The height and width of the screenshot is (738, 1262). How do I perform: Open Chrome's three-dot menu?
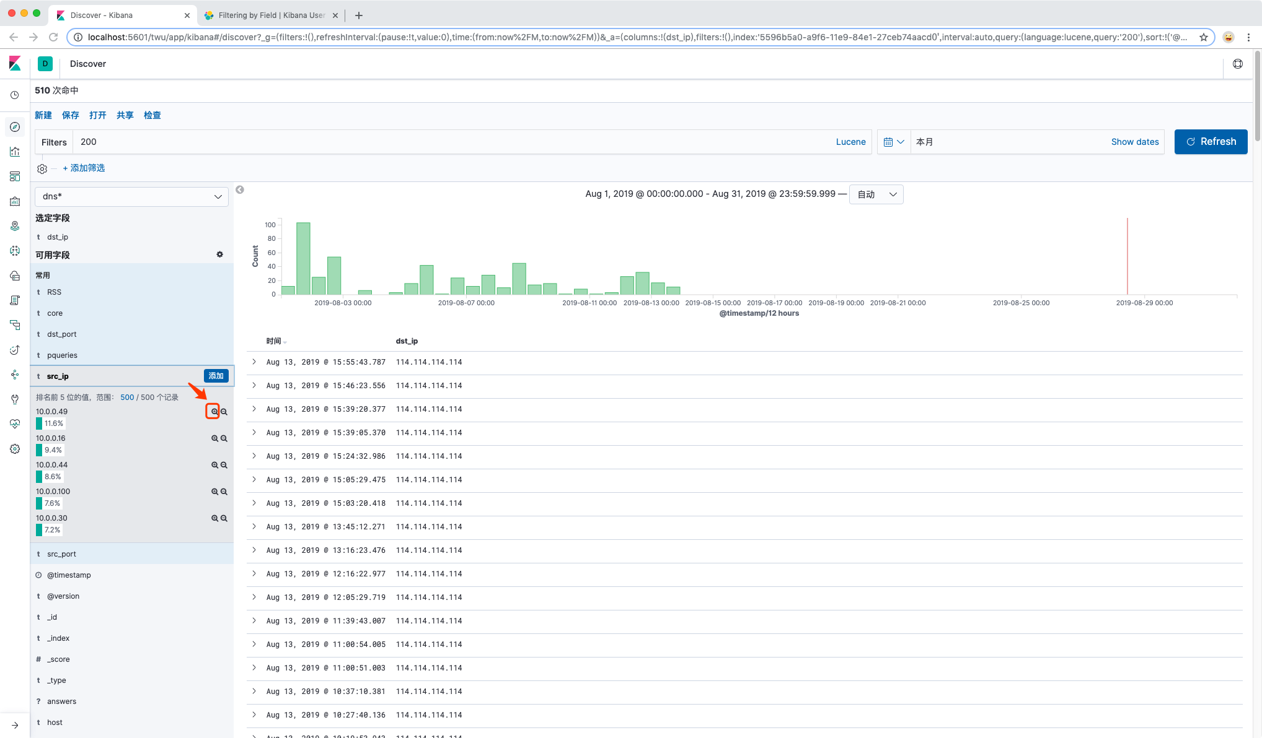click(1249, 37)
